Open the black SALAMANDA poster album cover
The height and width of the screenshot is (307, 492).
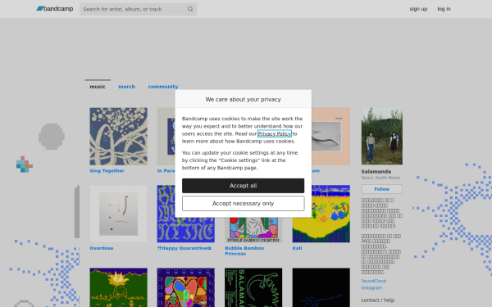click(253, 287)
